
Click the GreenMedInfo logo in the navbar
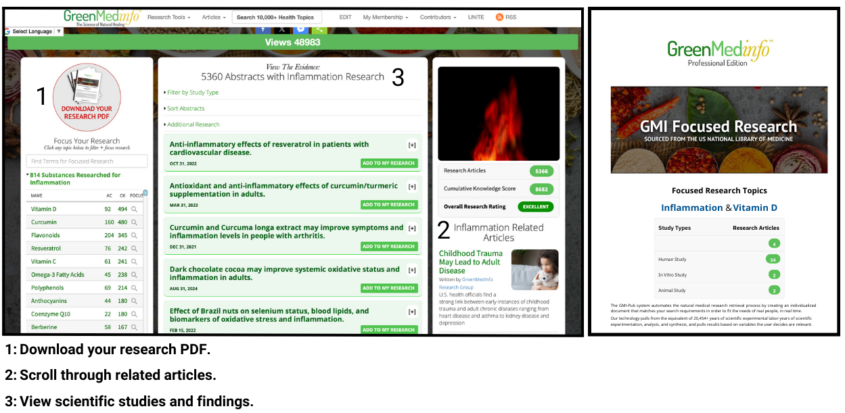[101, 17]
